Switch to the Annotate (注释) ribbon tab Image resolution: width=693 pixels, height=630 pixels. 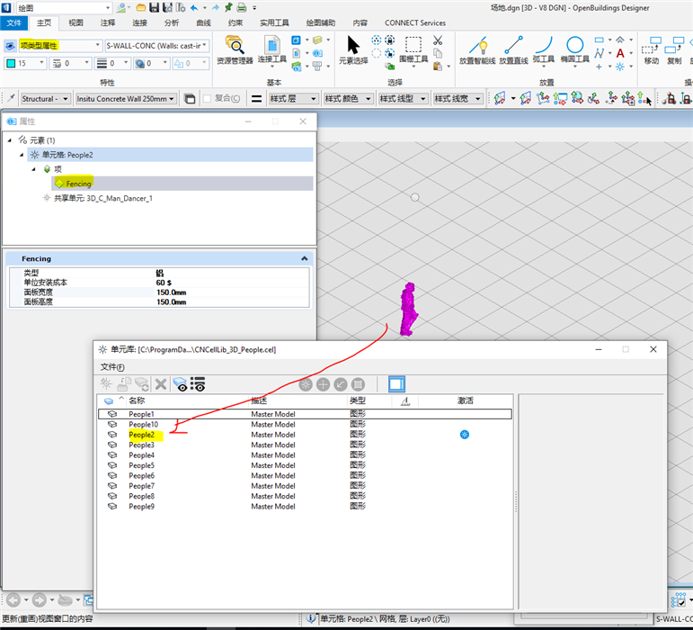[x=107, y=23]
